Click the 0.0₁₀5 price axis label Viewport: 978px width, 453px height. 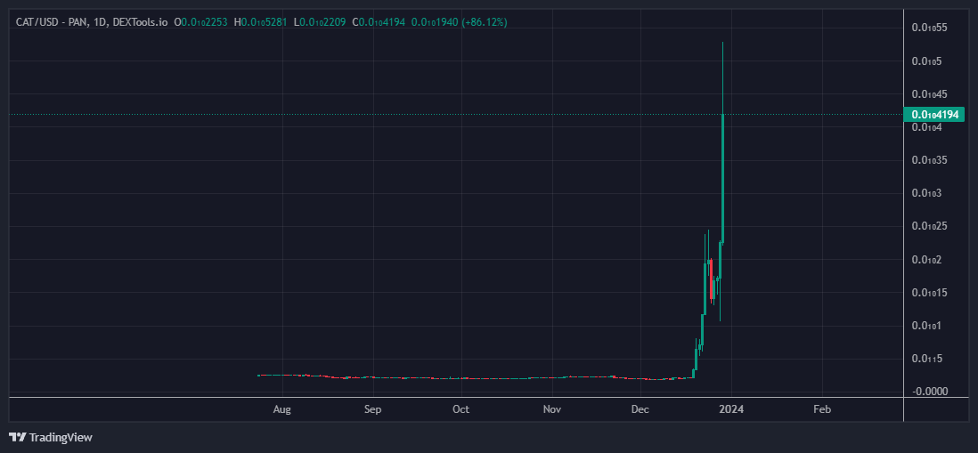(927, 61)
